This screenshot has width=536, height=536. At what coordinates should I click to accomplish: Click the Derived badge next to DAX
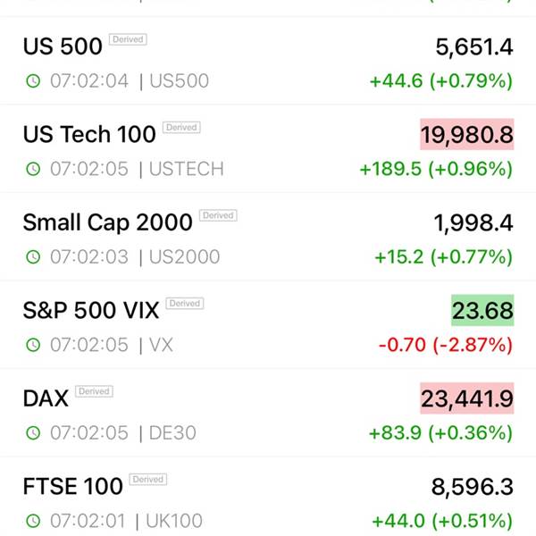(94, 391)
